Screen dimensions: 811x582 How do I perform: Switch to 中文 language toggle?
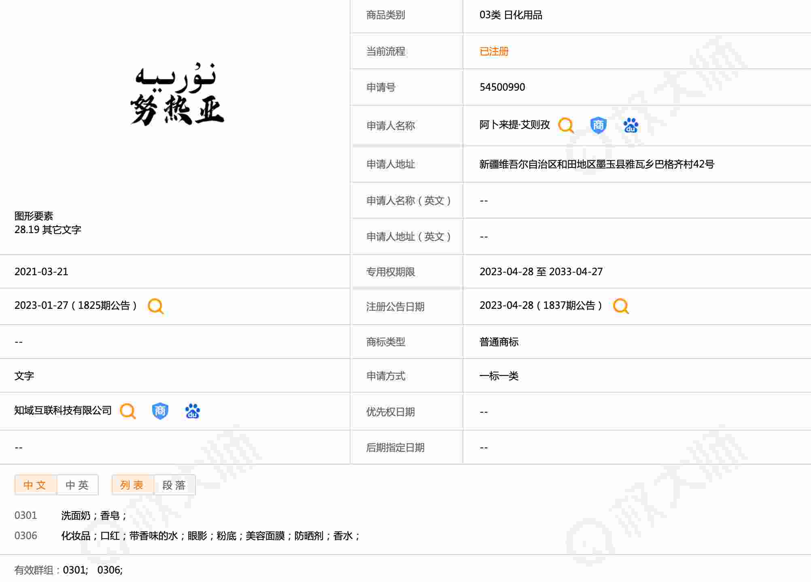[35, 485]
